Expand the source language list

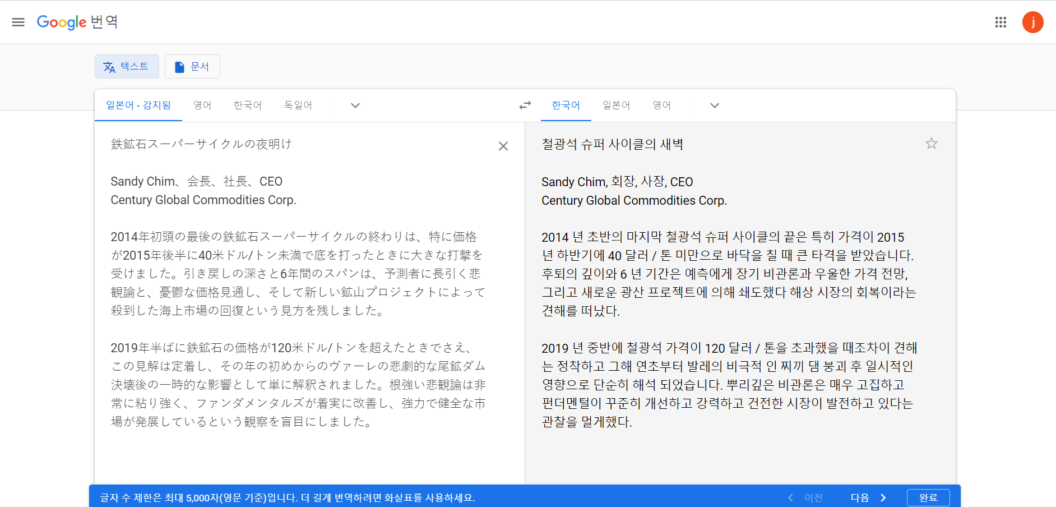(355, 105)
